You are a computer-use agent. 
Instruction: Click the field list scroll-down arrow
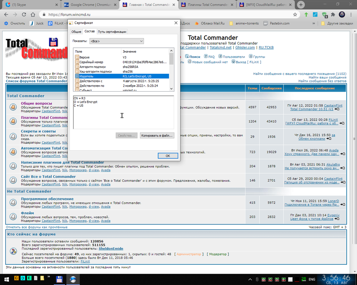[171, 89]
